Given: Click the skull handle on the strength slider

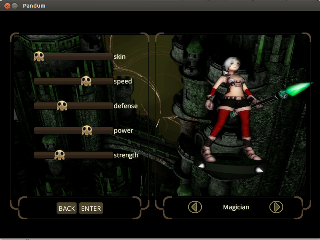Looking at the screenshot, I should [x=60, y=155].
